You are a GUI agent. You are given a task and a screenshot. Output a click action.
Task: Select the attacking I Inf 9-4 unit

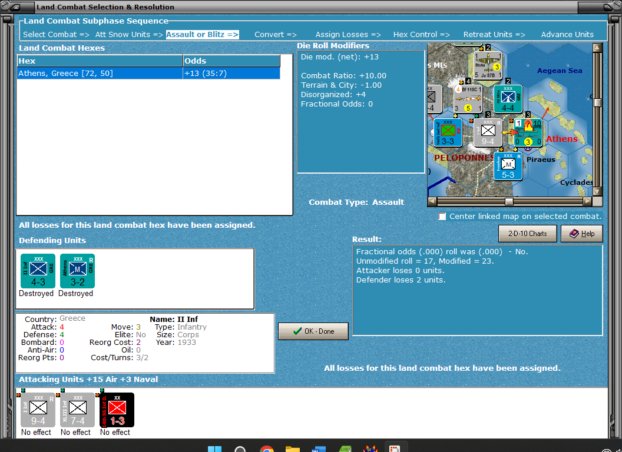tap(38, 410)
